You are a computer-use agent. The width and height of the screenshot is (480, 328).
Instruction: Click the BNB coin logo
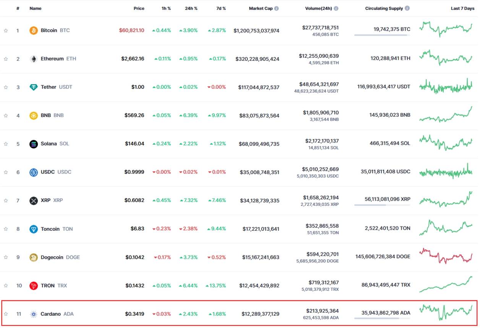(34, 115)
